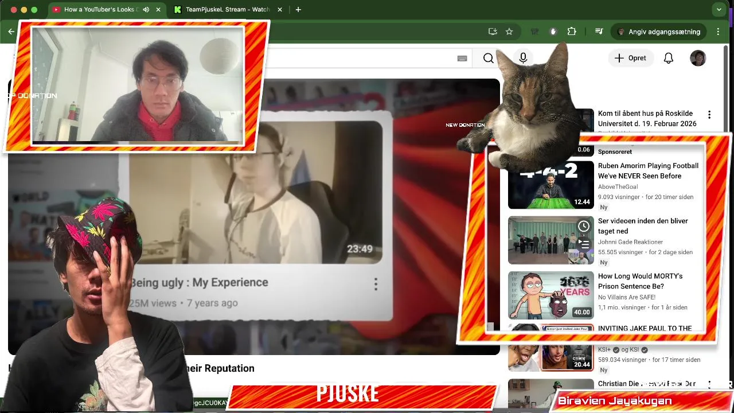The image size is (734, 413).
Task: Open the Chrome three-dot menu
Action: coord(718,32)
